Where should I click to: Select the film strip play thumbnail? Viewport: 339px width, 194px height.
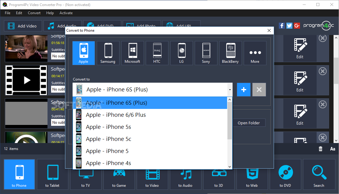26,80
